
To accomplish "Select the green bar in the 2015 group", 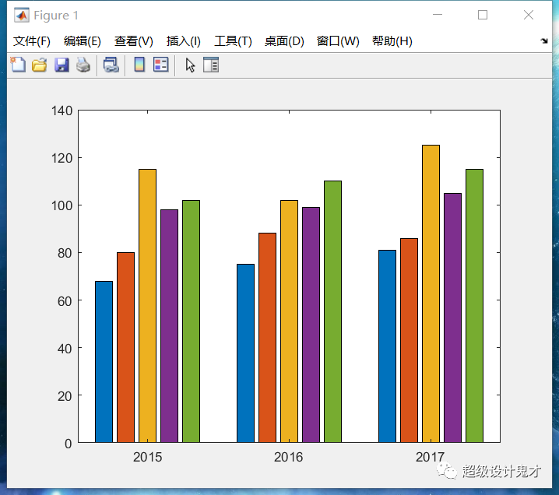I will pos(191,321).
